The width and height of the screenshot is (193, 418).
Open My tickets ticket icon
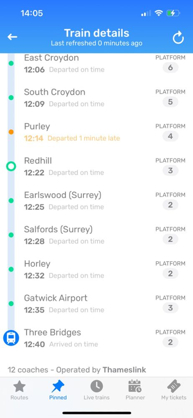[174, 386]
